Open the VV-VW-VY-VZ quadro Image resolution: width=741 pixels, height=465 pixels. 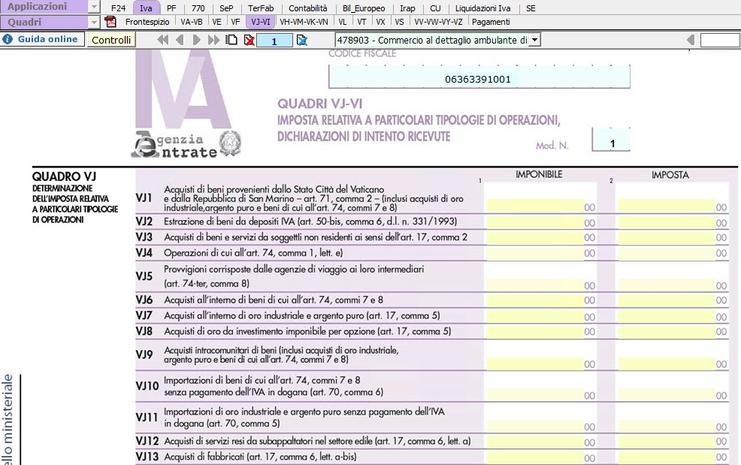point(439,22)
